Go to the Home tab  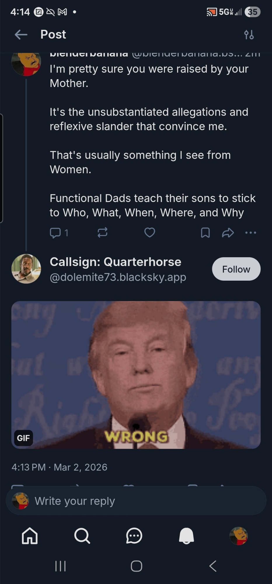pos(30,536)
